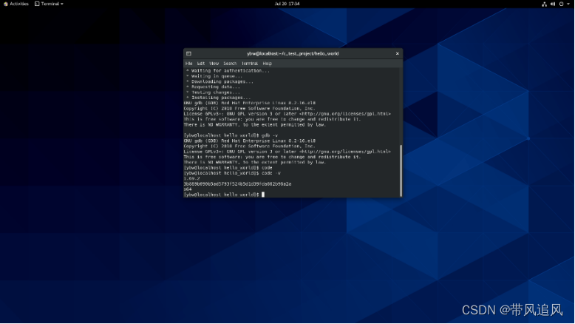Click the 'gdb -v' command line
Image resolution: width=575 pixels, height=324 pixels.
231,135
